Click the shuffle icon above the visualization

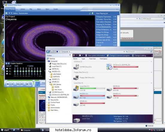[90, 13]
